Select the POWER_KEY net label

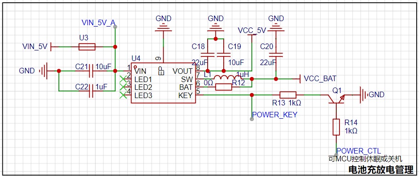275,115
